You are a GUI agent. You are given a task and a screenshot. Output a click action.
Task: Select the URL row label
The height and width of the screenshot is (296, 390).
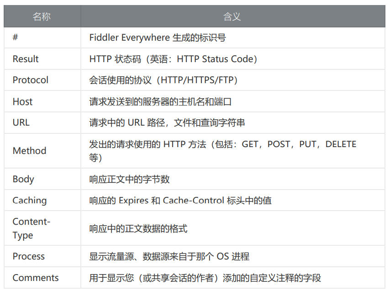[21, 122]
